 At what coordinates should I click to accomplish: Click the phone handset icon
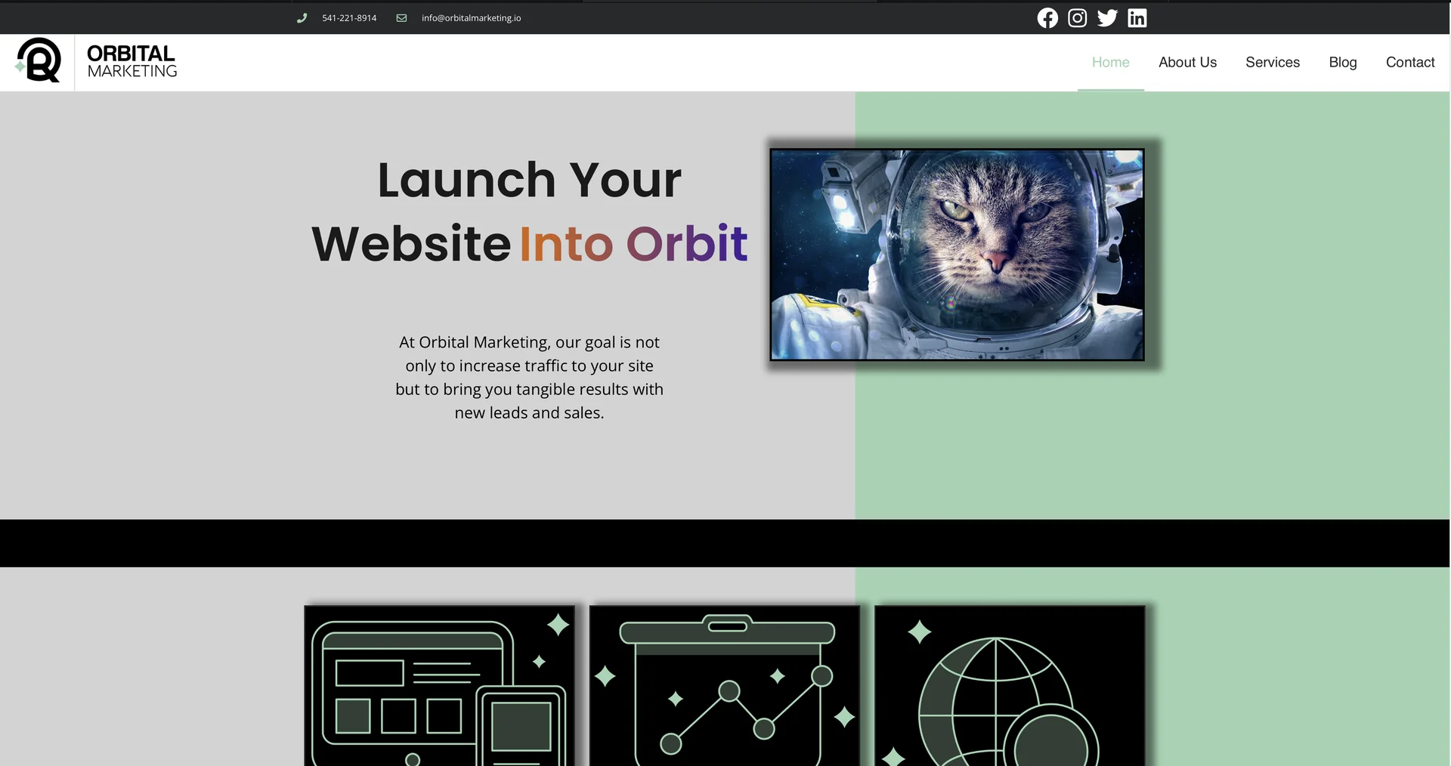(x=302, y=18)
